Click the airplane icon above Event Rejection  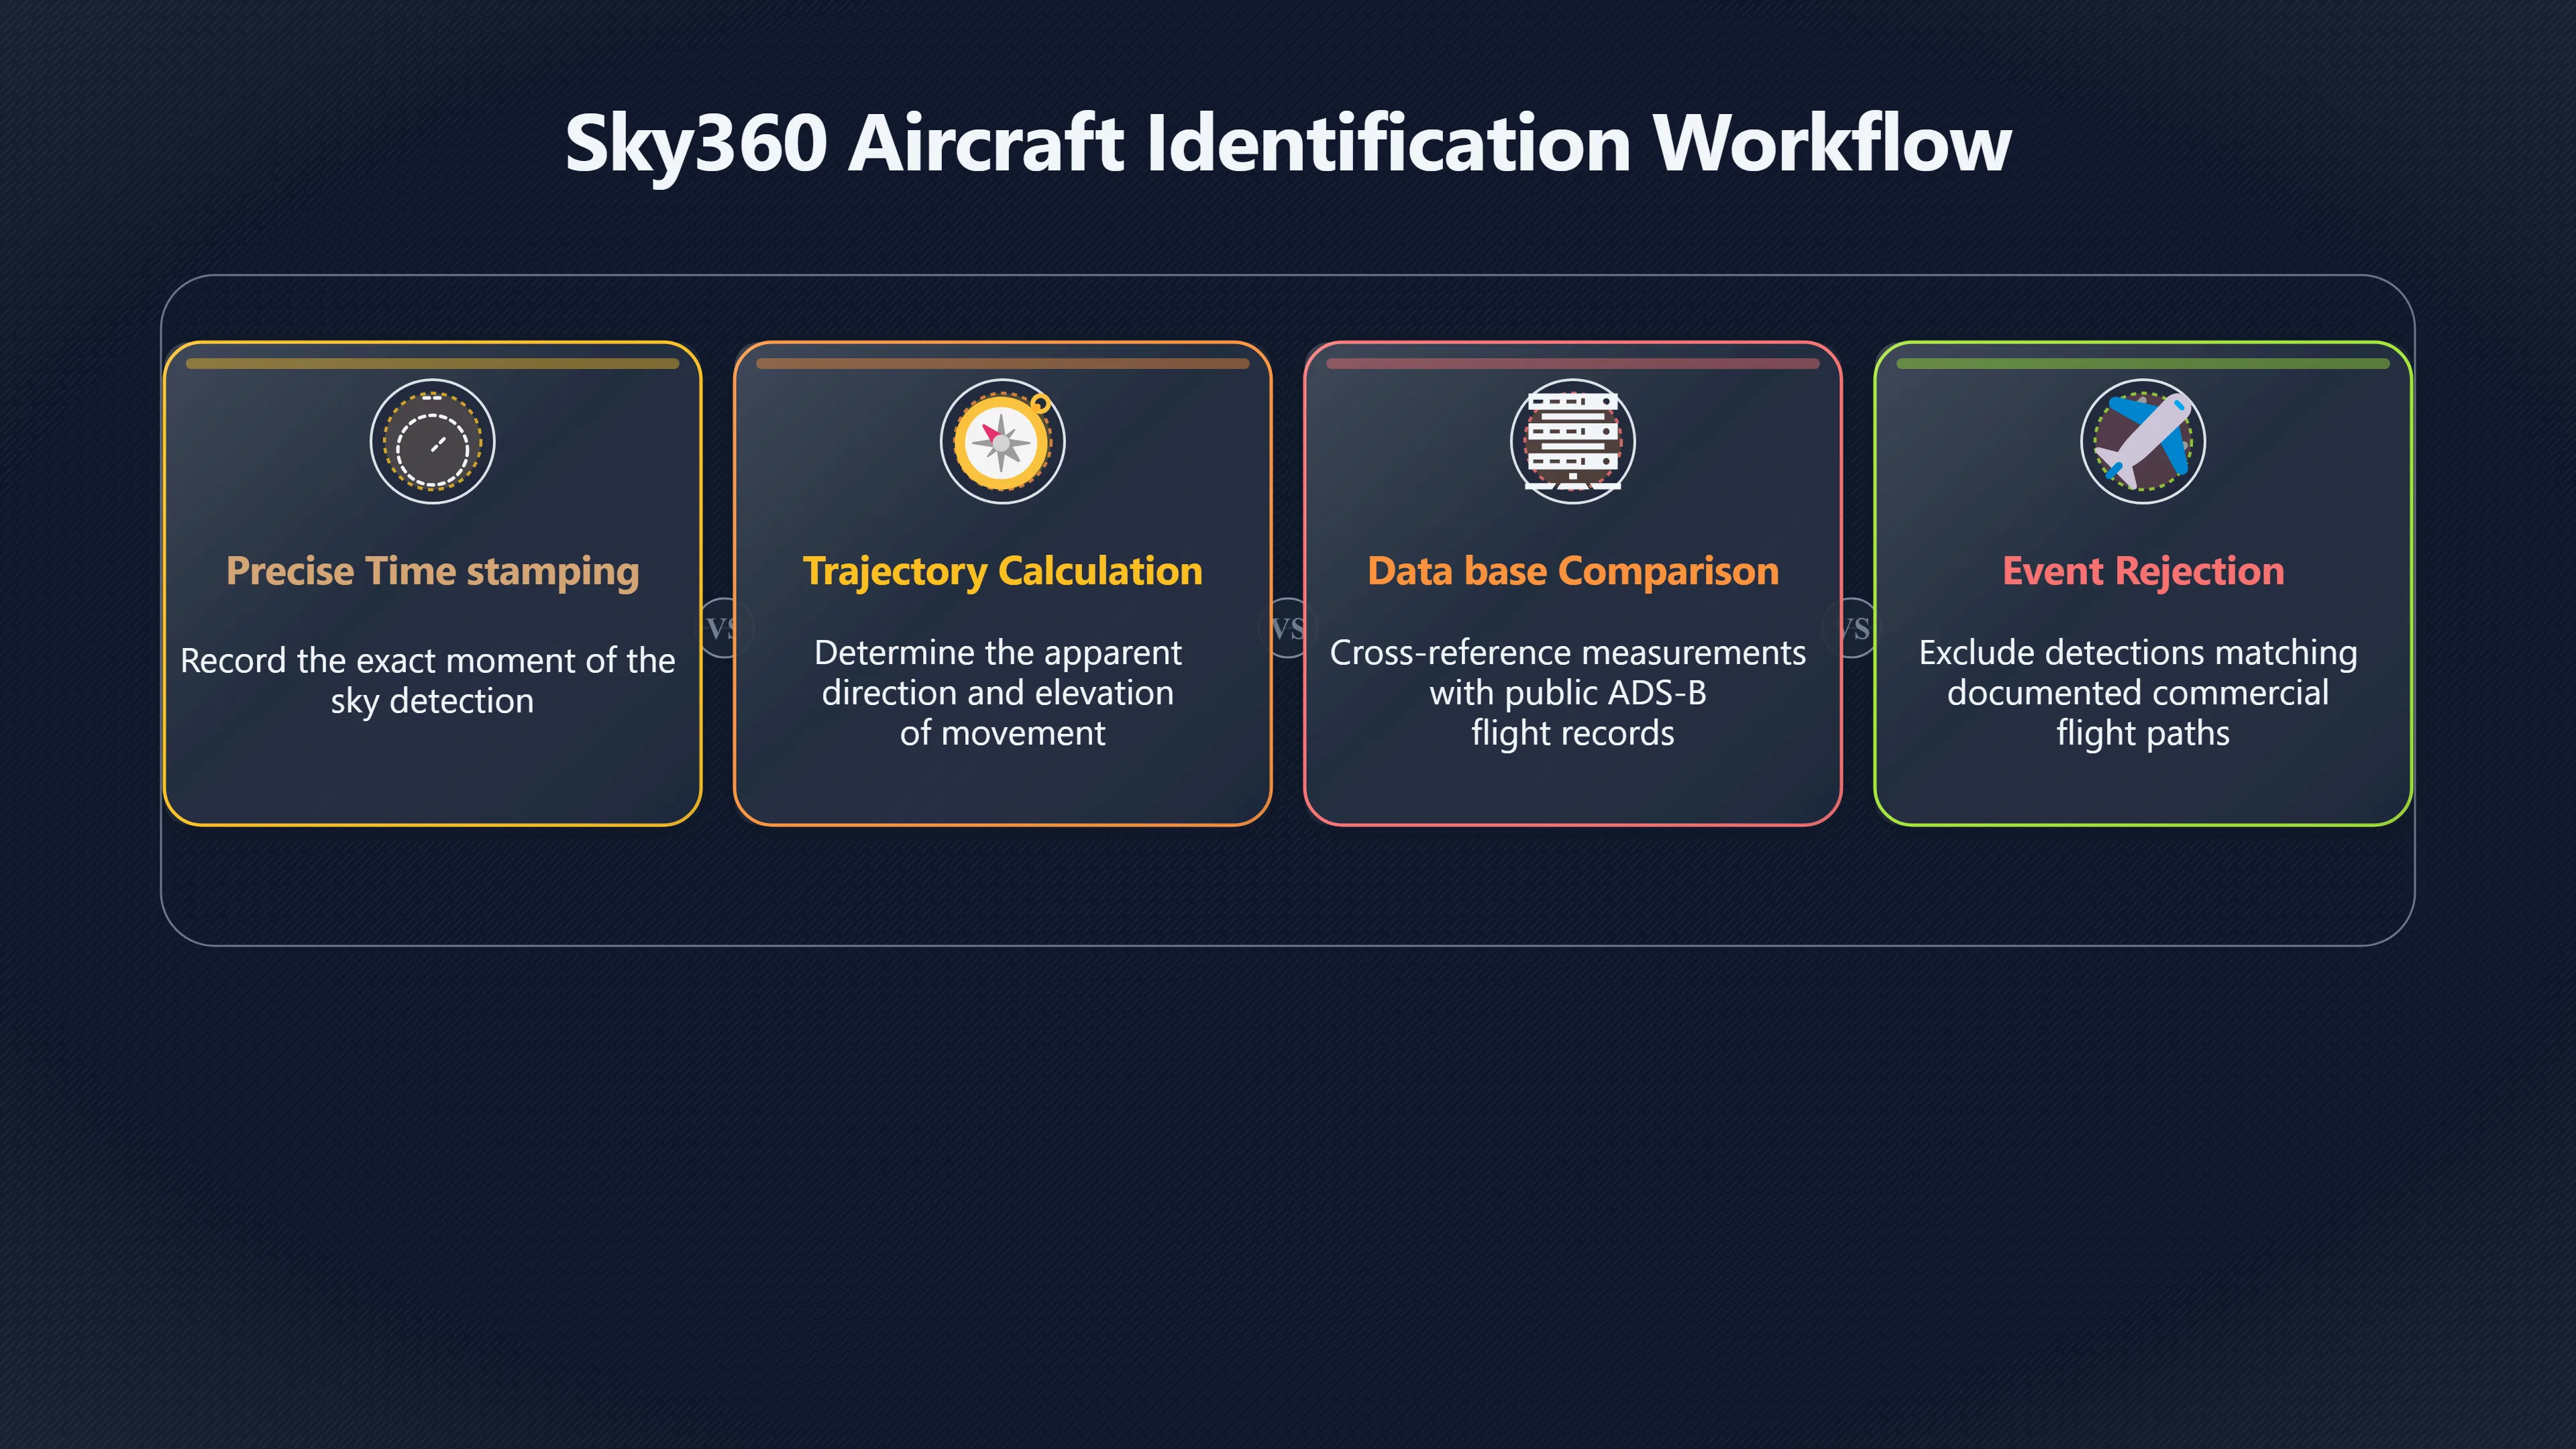pos(2143,441)
